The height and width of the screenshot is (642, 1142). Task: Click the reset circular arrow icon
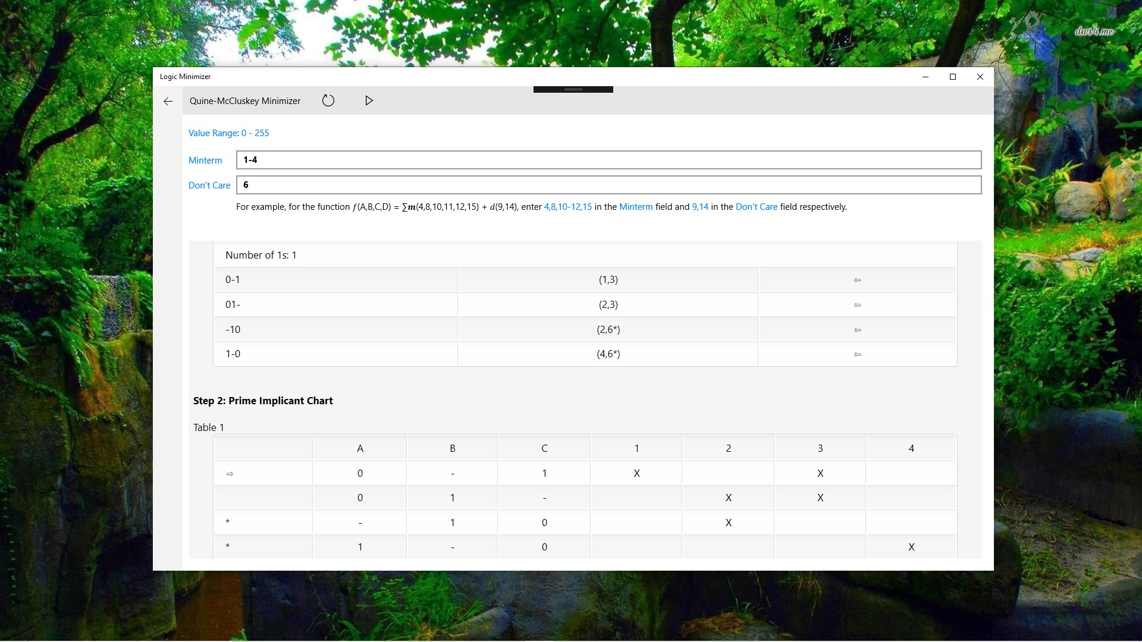(328, 100)
